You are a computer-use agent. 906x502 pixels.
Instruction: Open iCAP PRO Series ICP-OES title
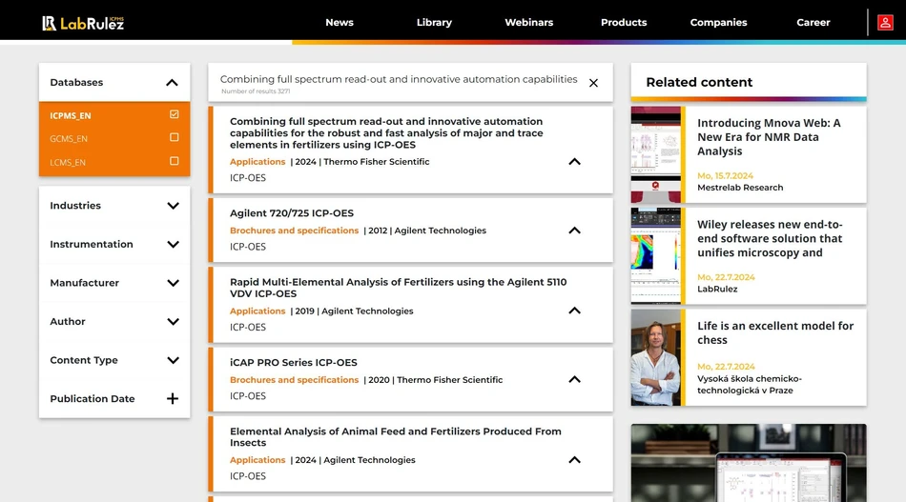click(x=294, y=362)
